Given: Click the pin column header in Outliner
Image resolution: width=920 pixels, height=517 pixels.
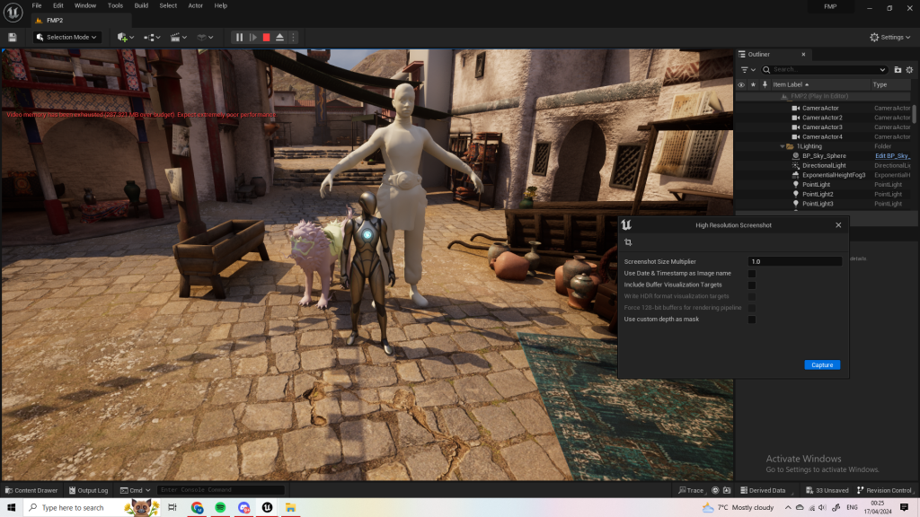Looking at the screenshot, I should 765,84.
